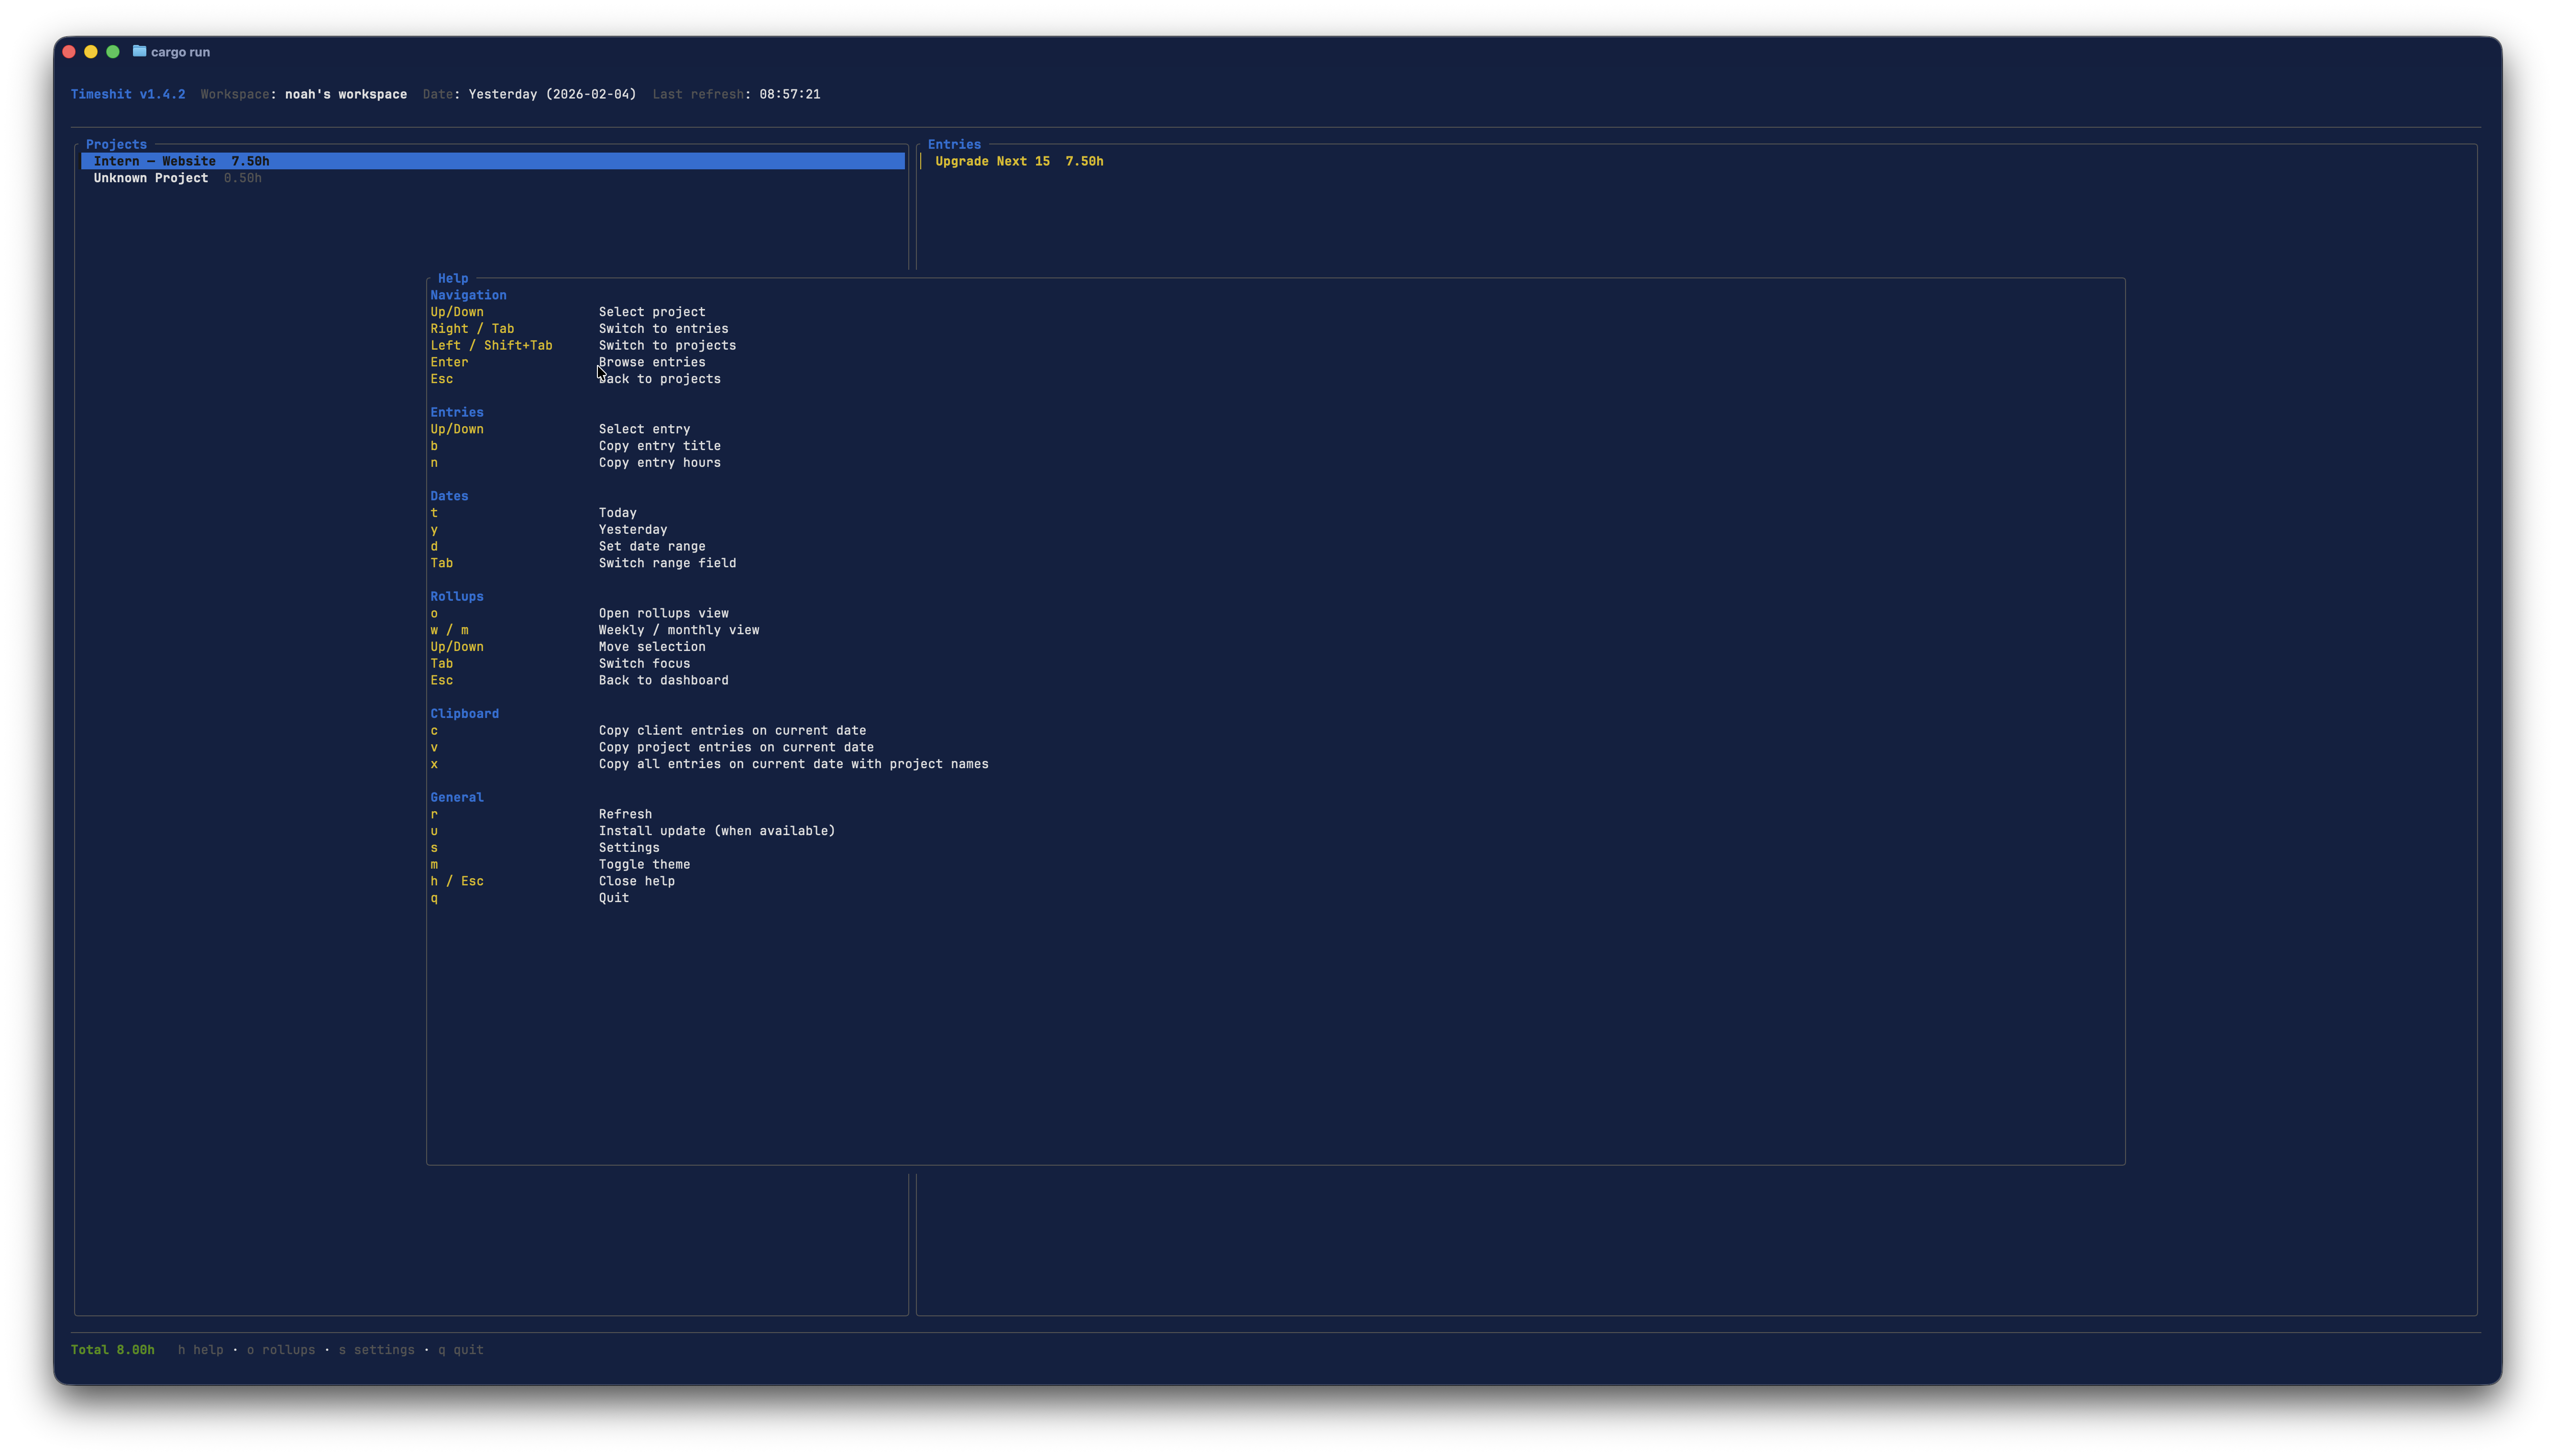The image size is (2556, 1456).
Task: Click the red close window button
Action: [69, 51]
